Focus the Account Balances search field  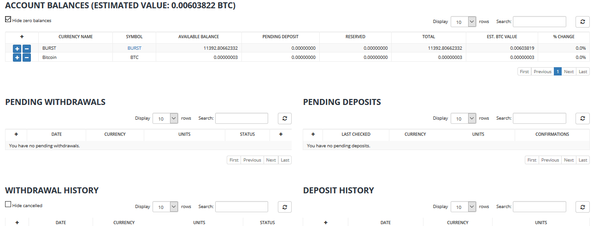click(x=540, y=22)
